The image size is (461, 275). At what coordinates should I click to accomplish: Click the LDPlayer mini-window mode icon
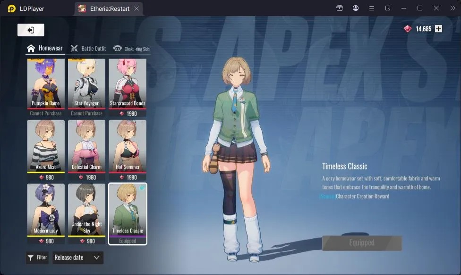[x=388, y=8]
